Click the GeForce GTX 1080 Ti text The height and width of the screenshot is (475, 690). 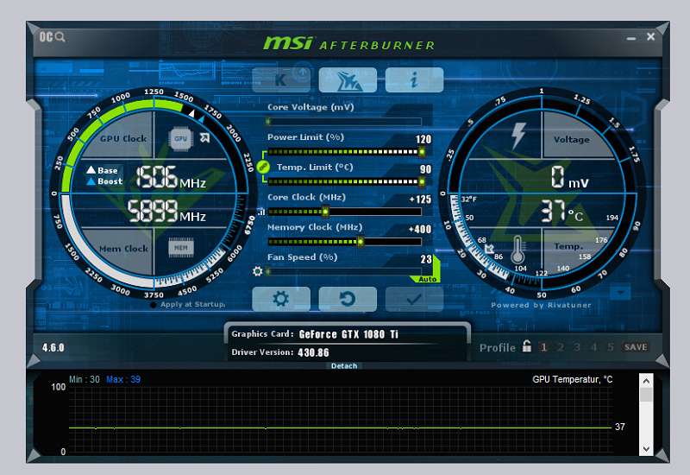[x=348, y=334]
